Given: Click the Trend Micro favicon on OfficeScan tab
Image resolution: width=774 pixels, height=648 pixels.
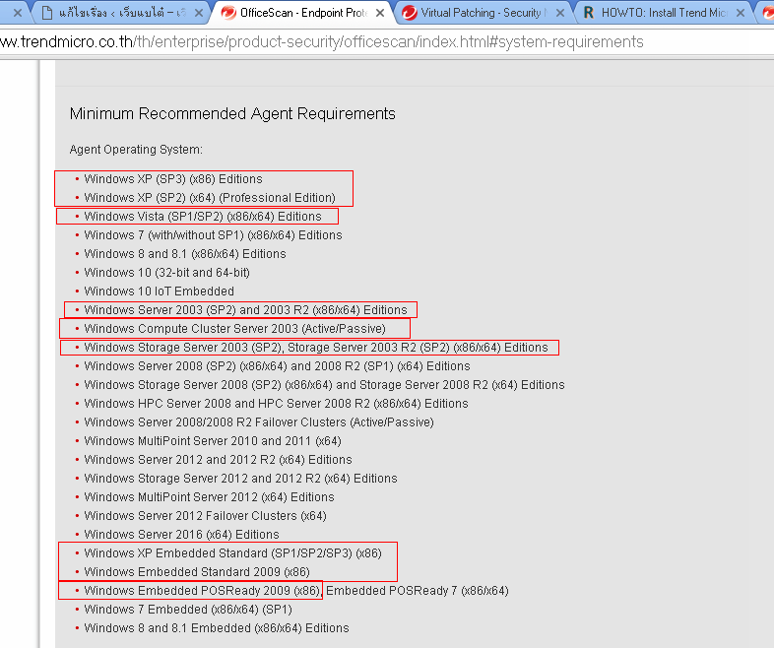Looking at the screenshot, I should click(228, 13).
